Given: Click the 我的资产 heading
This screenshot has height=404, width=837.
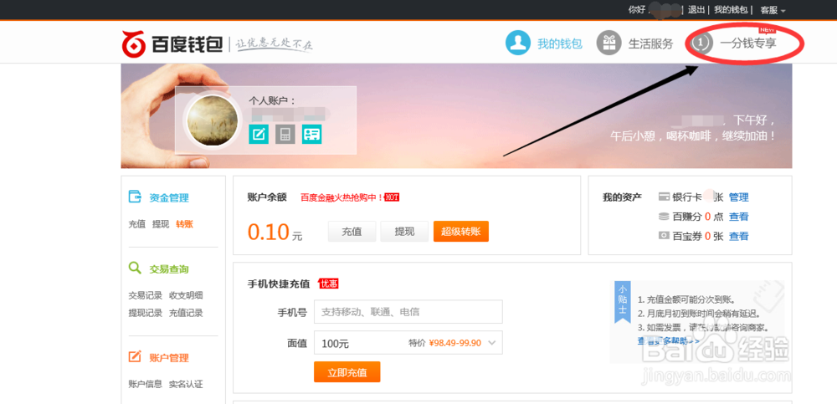Looking at the screenshot, I should pyautogui.click(x=622, y=197).
